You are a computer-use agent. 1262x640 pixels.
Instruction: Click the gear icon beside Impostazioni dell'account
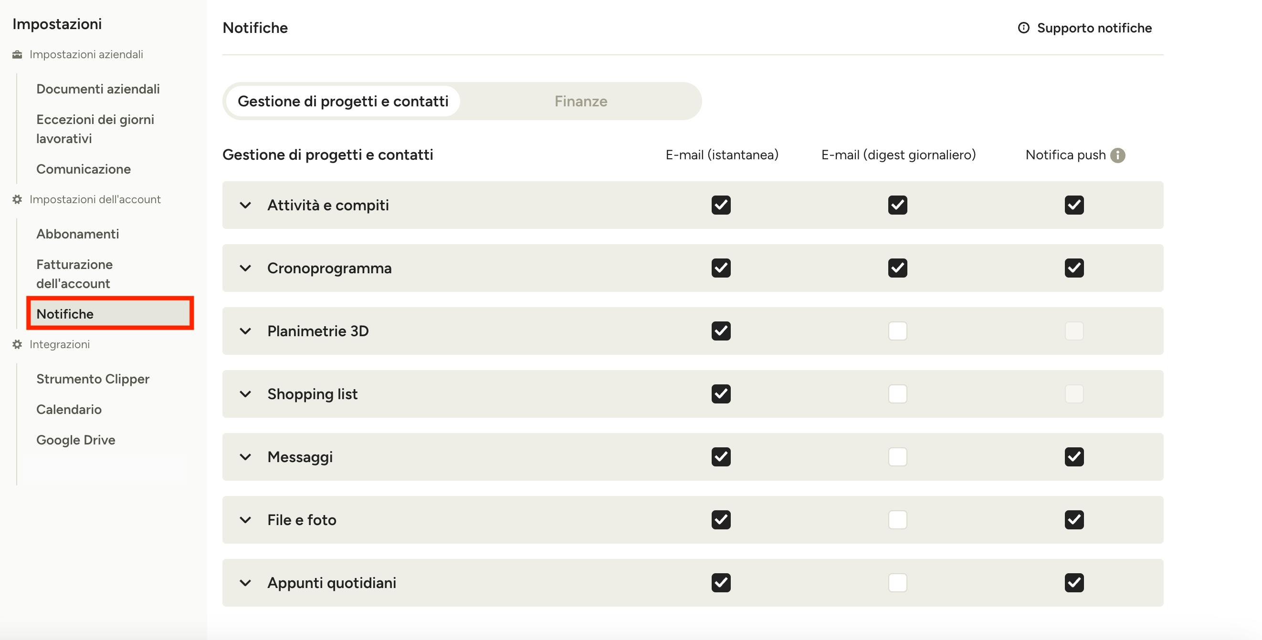(x=17, y=199)
